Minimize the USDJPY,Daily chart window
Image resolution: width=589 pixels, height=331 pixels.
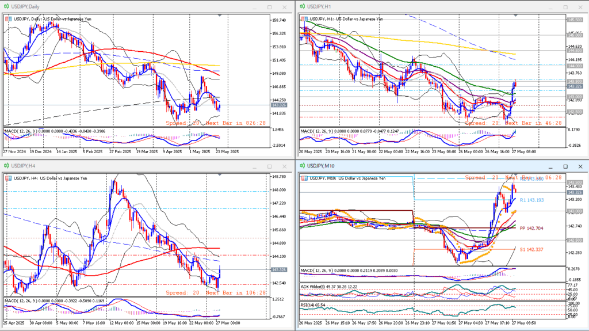click(x=255, y=7)
